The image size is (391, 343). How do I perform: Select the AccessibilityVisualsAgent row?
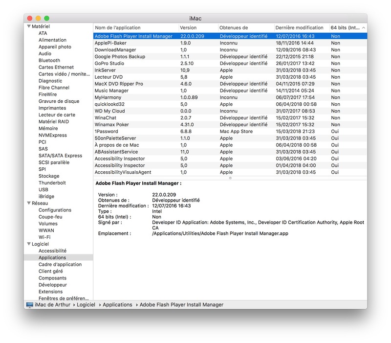pyautogui.click(x=230, y=172)
